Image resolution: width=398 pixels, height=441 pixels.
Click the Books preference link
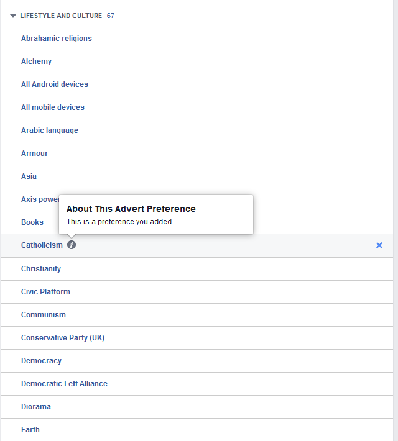click(x=32, y=222)
